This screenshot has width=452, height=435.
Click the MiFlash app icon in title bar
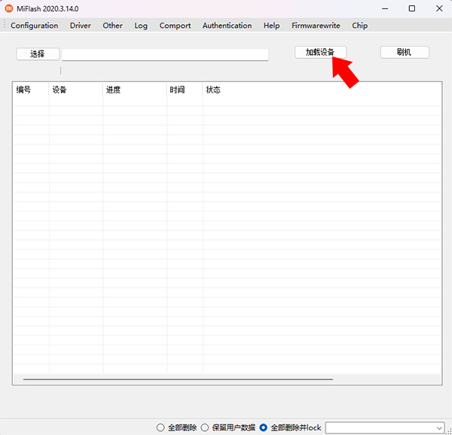point(9,8)
